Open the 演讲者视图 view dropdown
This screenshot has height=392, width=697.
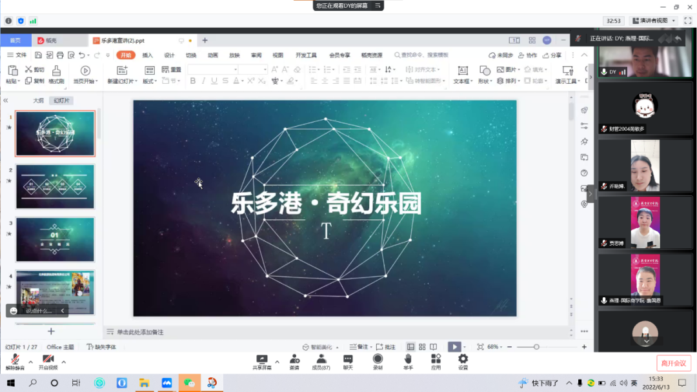tap(654, 21)
